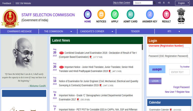193x111 pixels.
Task: Open PDF icon for Combined Graduate Level result
Action: (91, 57)
